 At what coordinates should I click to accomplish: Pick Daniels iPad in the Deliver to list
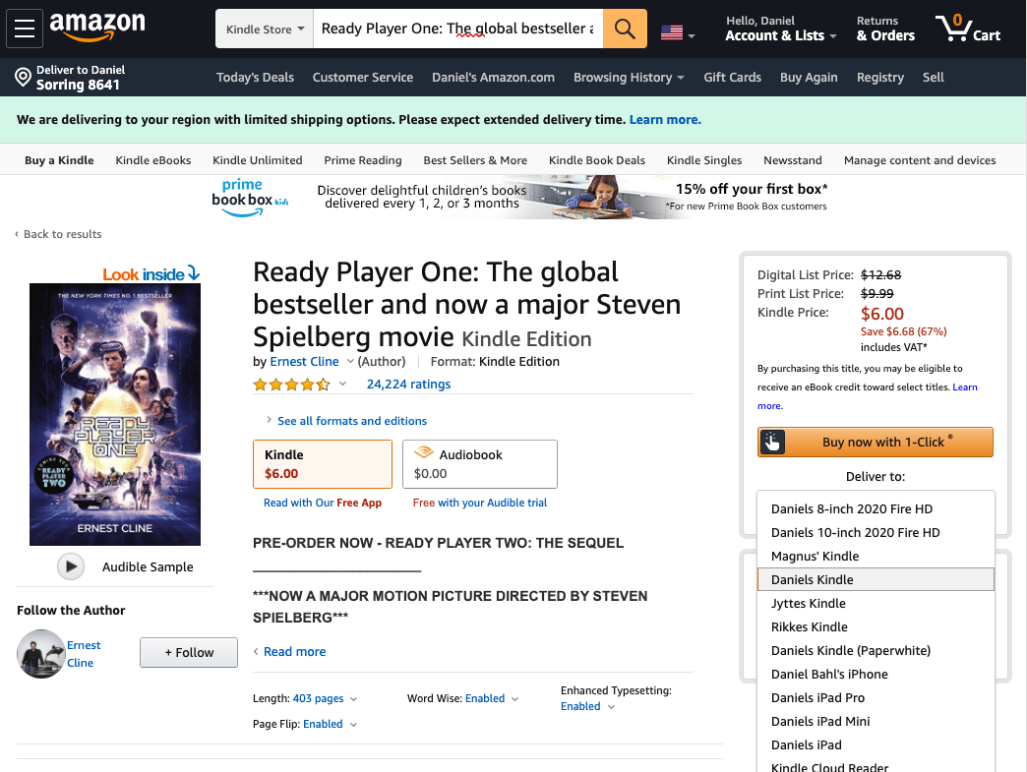pos(876,744)
